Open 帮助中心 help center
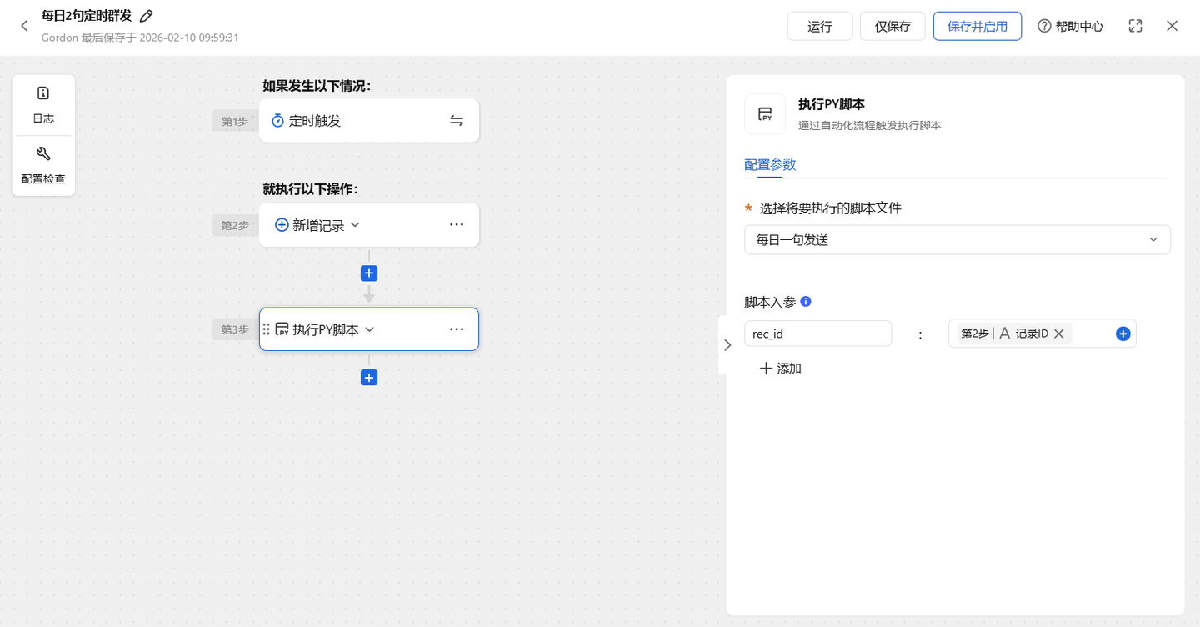The height and width of the screenshot is (627, 1200). 1070,26
